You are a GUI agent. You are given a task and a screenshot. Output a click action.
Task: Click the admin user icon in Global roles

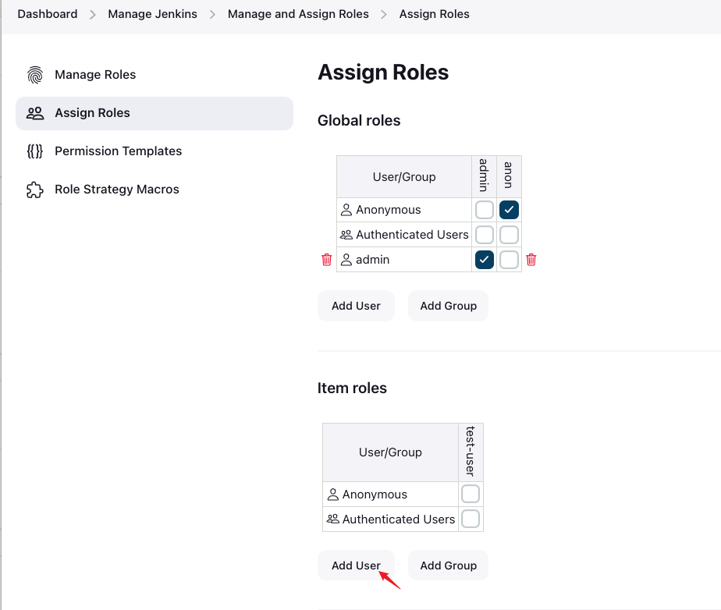click(x=346, y=260)
